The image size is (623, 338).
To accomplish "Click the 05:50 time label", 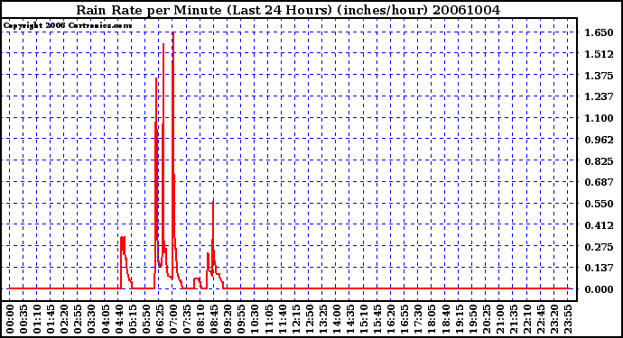I will coord(145,319).
